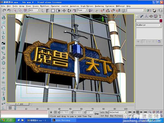The width and height of the screenshot is (164, 123).
Task: Toggle Angle Snap
Action: (108, 11)
